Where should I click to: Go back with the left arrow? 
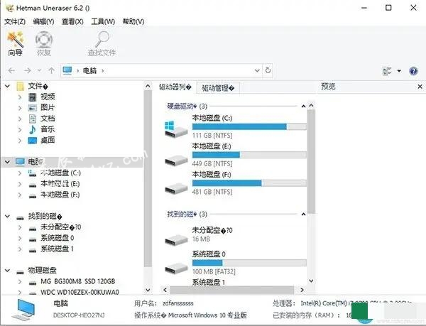pyautogui.click(x=11, y=70)
